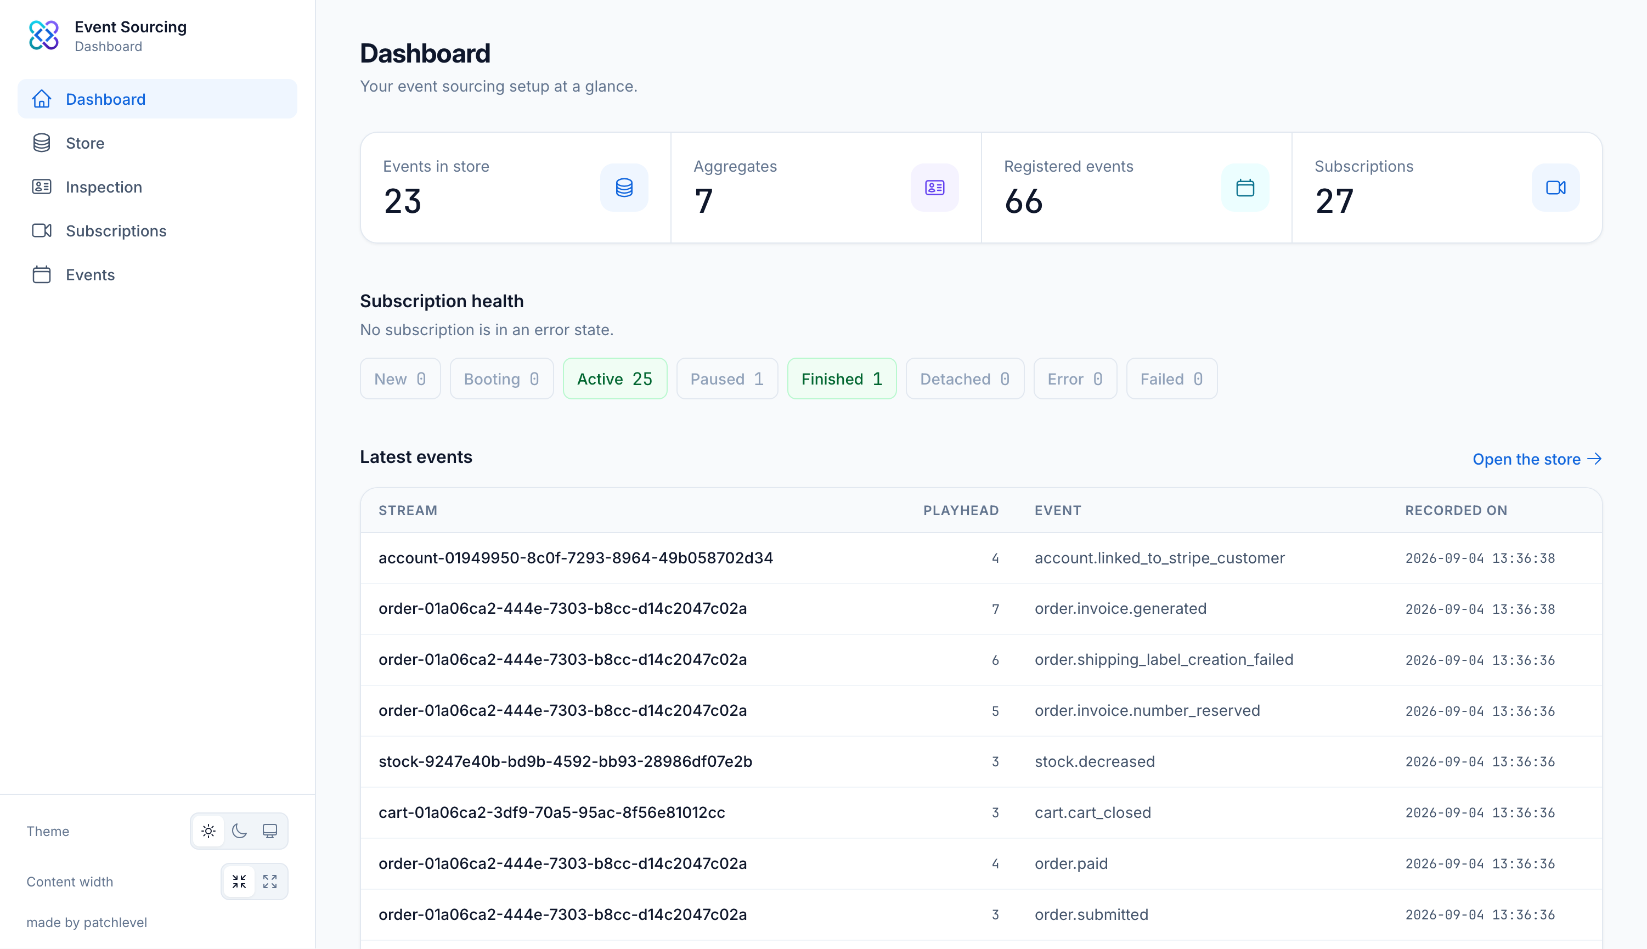Click event order.invoice.number_reserved
Screen dimensions: 1647x949
(1147, 710)
